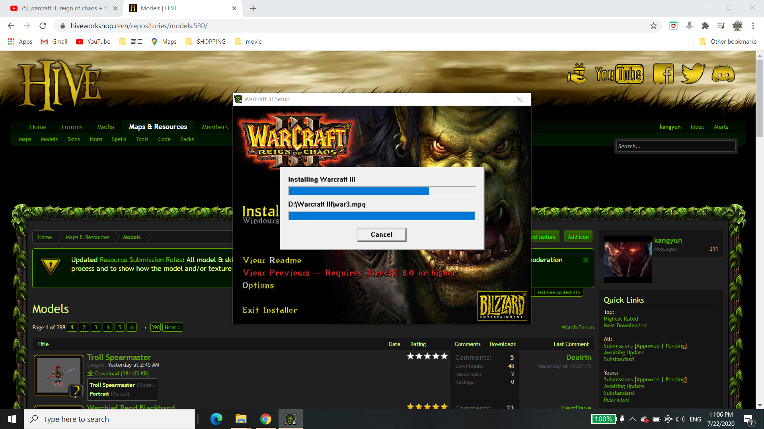Open the Techtree Contest #15 tag

(558, 292)
